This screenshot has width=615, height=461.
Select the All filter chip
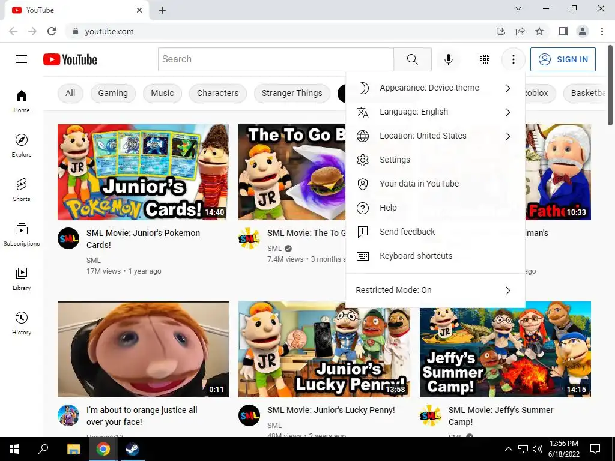coord(70,93)
